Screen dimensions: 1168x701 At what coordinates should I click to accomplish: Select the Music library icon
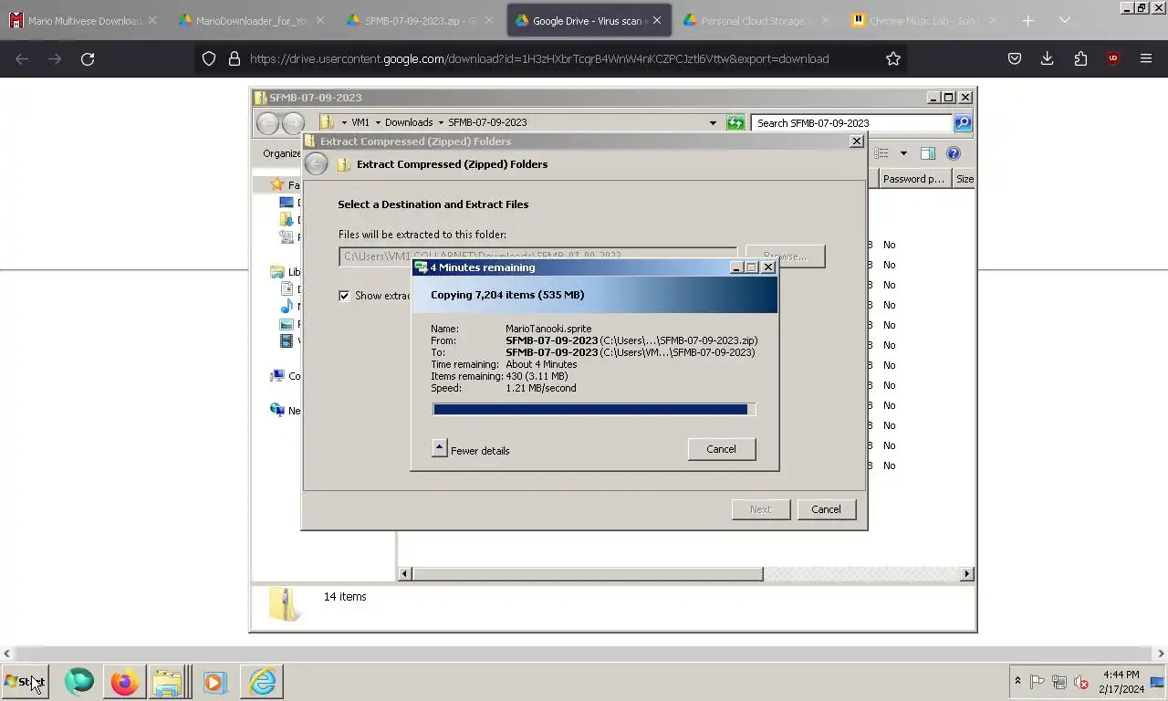coord(287,307)
